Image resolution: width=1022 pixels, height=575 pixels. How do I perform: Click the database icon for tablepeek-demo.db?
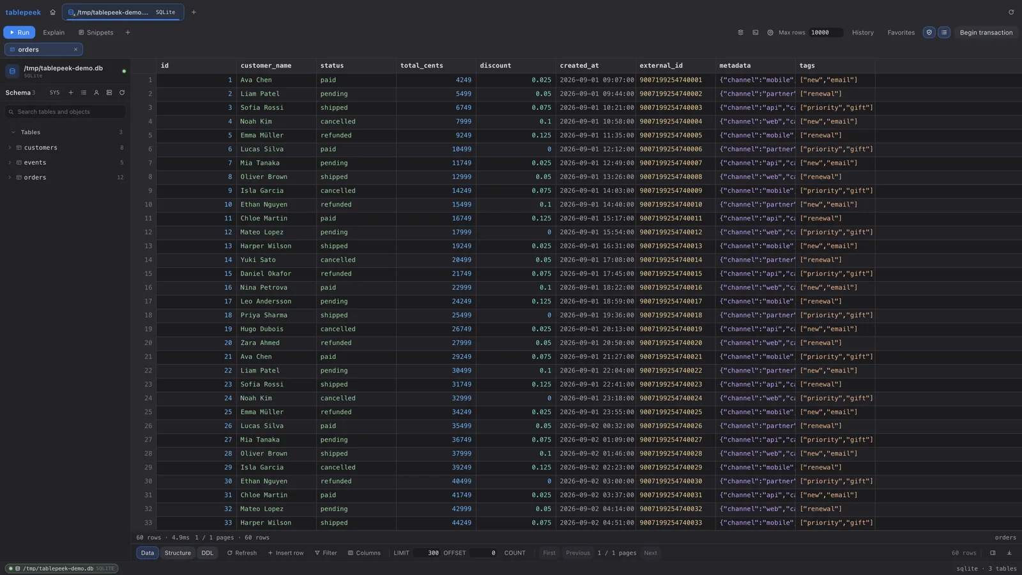tap(12, 71)
